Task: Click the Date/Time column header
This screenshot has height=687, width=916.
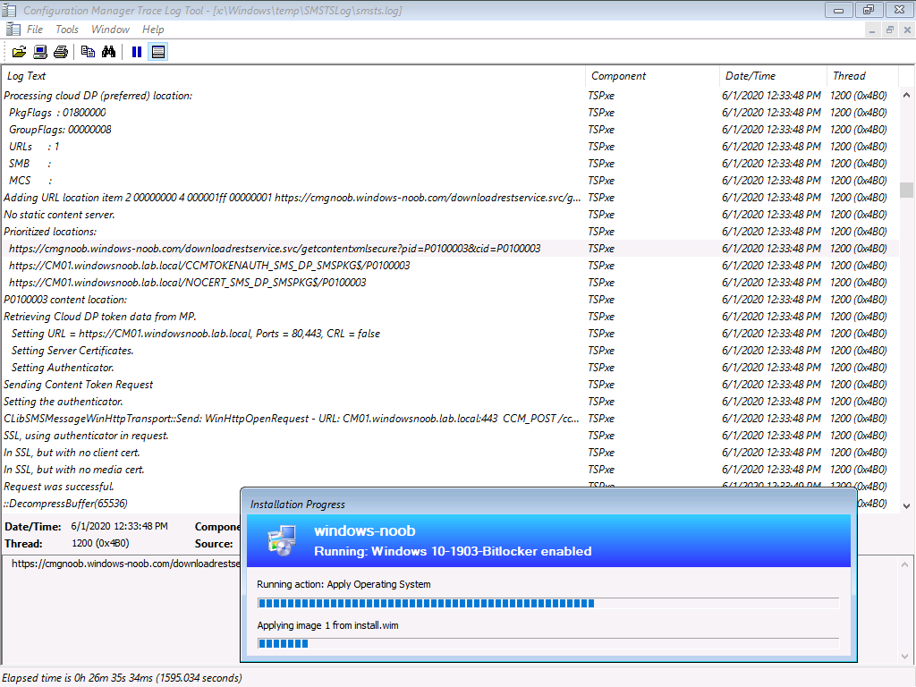Action: point(774,76)
